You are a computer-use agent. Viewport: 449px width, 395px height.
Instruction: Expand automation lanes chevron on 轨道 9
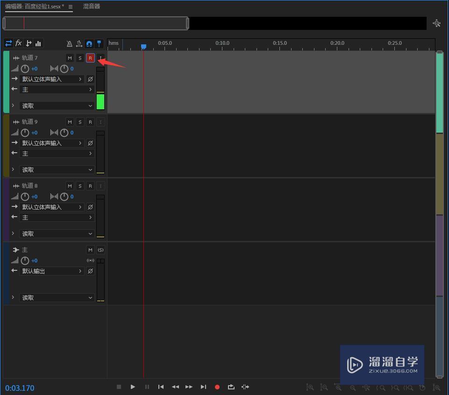pos(13,169)
